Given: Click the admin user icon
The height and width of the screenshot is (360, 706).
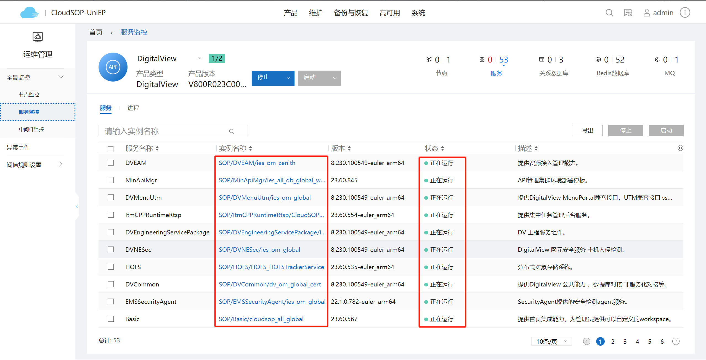Looking at the screenshot, I should pos(647,13).
